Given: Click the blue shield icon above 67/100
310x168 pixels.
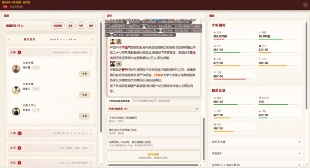Looking at the screenshot, I should point(214,59).
